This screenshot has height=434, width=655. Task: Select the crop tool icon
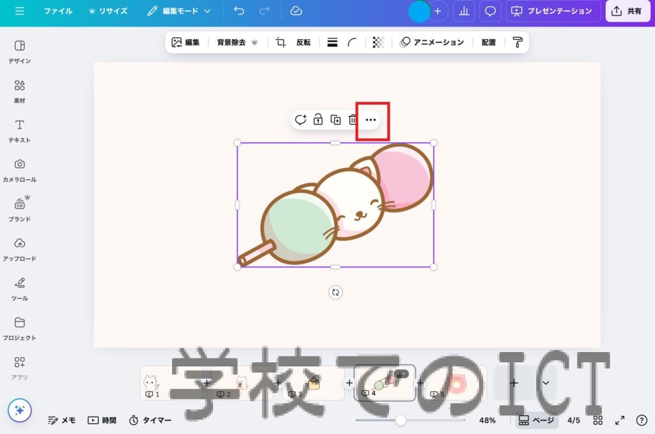(281, 42)
